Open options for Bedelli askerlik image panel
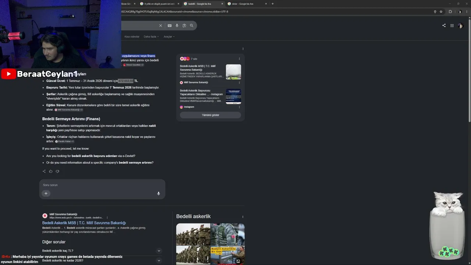Viewport: 471px width, 265px height. (243, 216)
